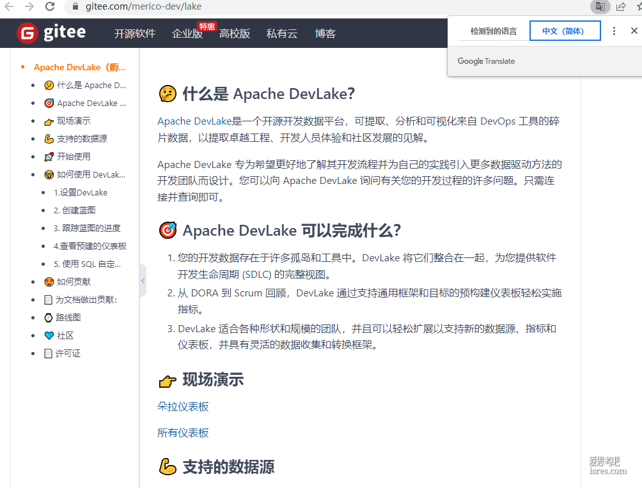Click the nerd face emoji beside 如何使用 DevLak...
Viewport: 642px width, 488px height.
[49, 174]
